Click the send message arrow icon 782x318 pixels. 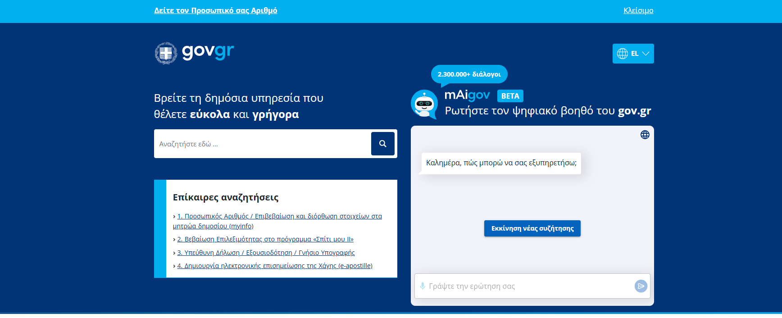coord(641,286)
